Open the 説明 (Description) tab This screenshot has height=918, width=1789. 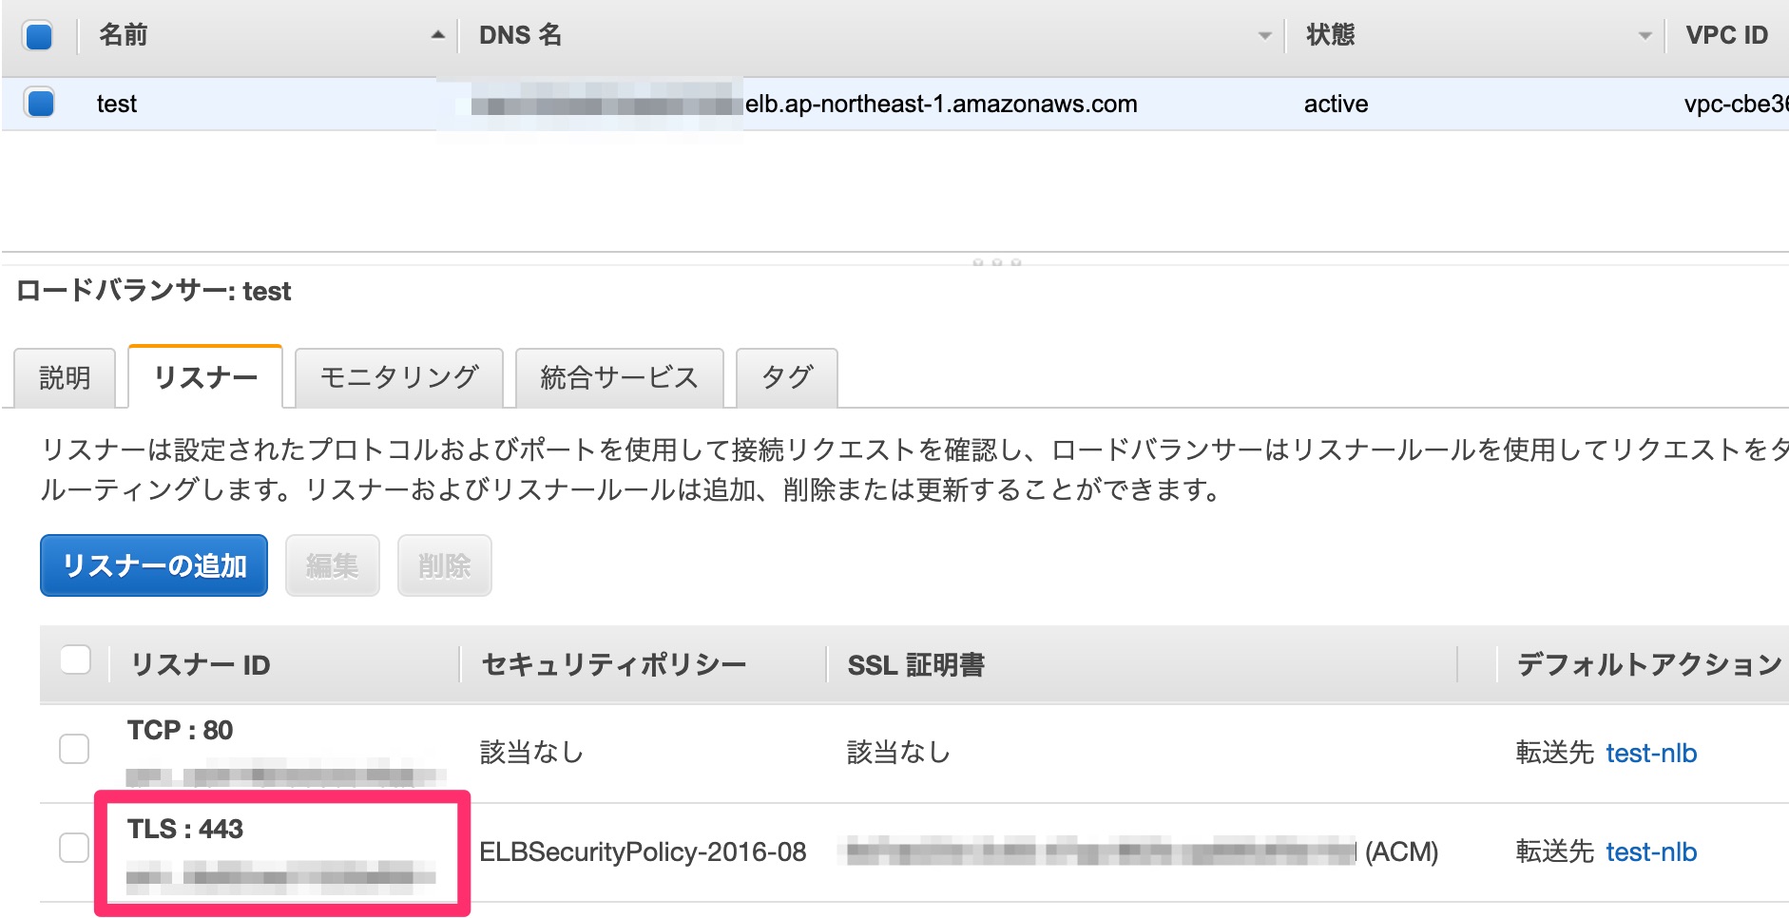coord(63,377)
